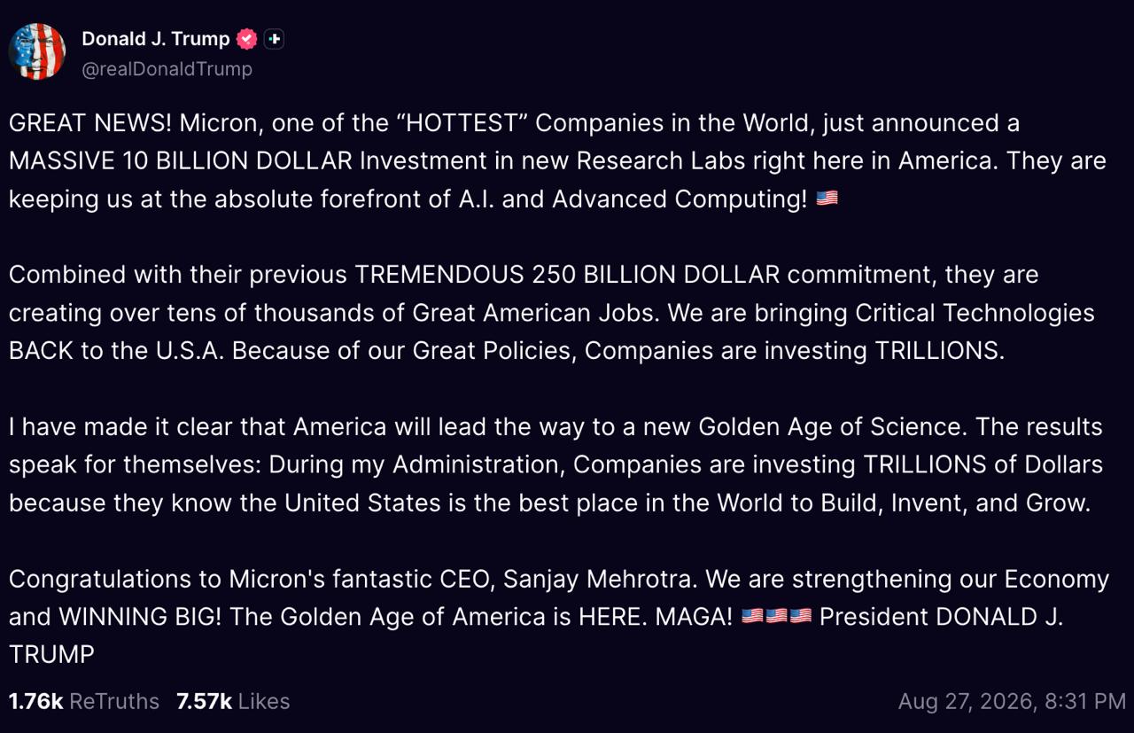Click the middle flag emoji after MAGA
1134x733 pixels.
776,616
